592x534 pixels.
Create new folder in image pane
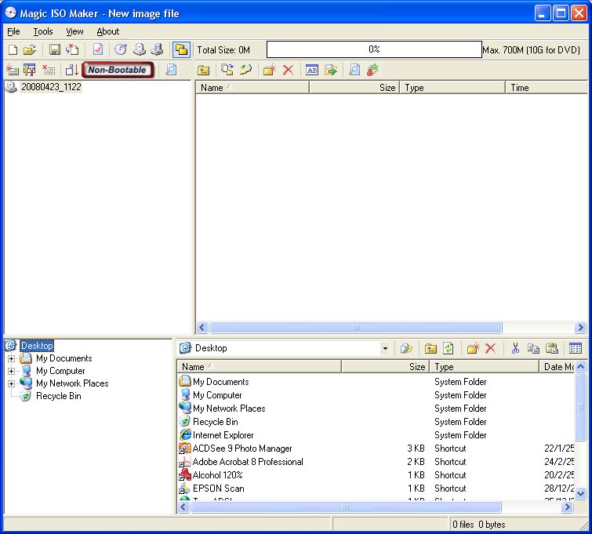coord(270,71)
